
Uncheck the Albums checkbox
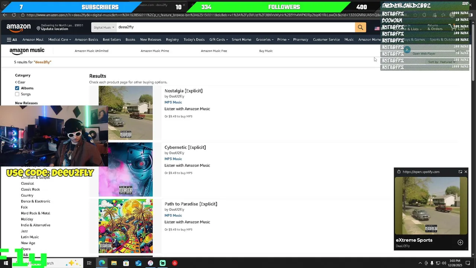[x=17, y=88]
